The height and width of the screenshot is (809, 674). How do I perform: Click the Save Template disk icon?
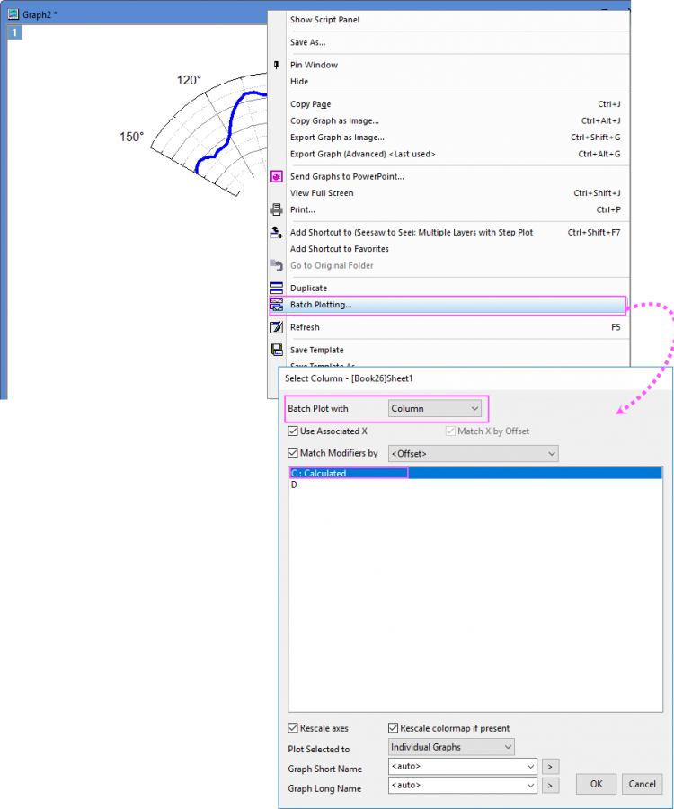pos(277,351)
